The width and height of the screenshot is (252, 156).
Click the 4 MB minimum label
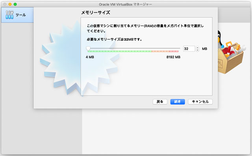pyautogui.click(x=90, y=57)
